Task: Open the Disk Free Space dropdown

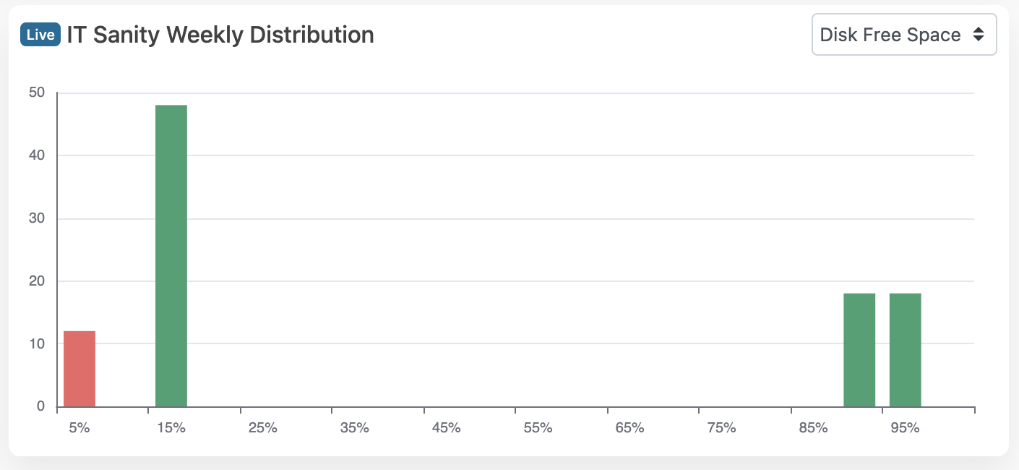Action: 903,35
